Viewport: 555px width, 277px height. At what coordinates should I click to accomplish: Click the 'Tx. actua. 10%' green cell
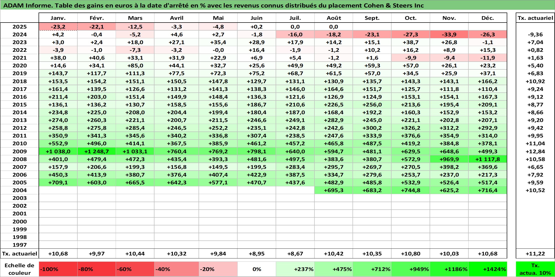point(535,269)
